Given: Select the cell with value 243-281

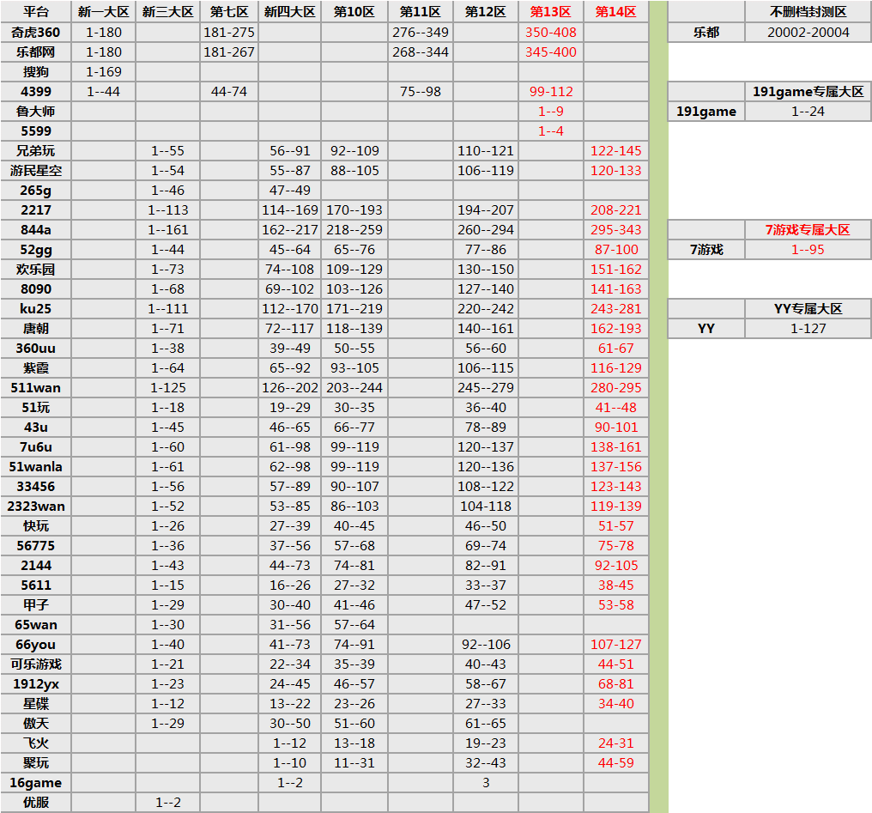Looking at the screenshot, I should [x=615, y=308].
